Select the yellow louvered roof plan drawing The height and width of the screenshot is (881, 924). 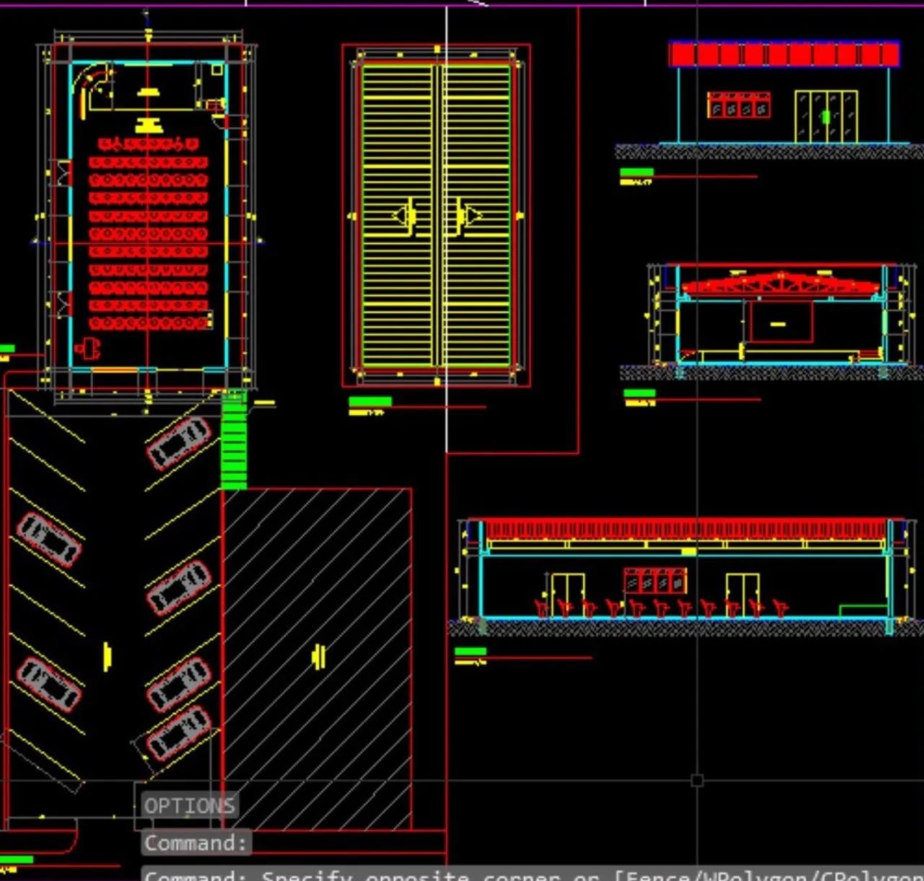click(x=436, y=215)
